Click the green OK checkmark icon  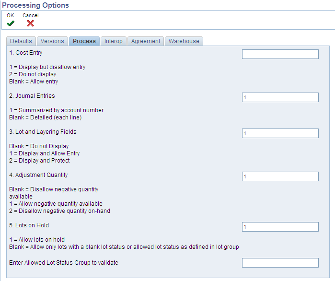tap(11, 23)
